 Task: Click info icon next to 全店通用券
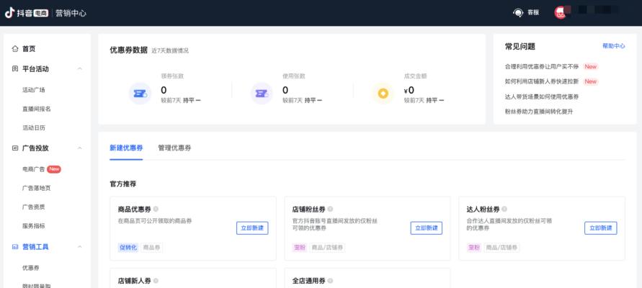(x=330, y=281)
